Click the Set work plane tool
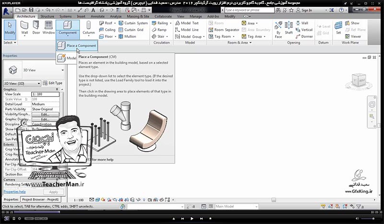Image resolution: width=384 pixels, height=224 pixels. [338, 28]
